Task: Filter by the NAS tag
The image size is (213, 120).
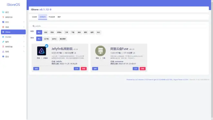Action: click(x=98, y=32)
